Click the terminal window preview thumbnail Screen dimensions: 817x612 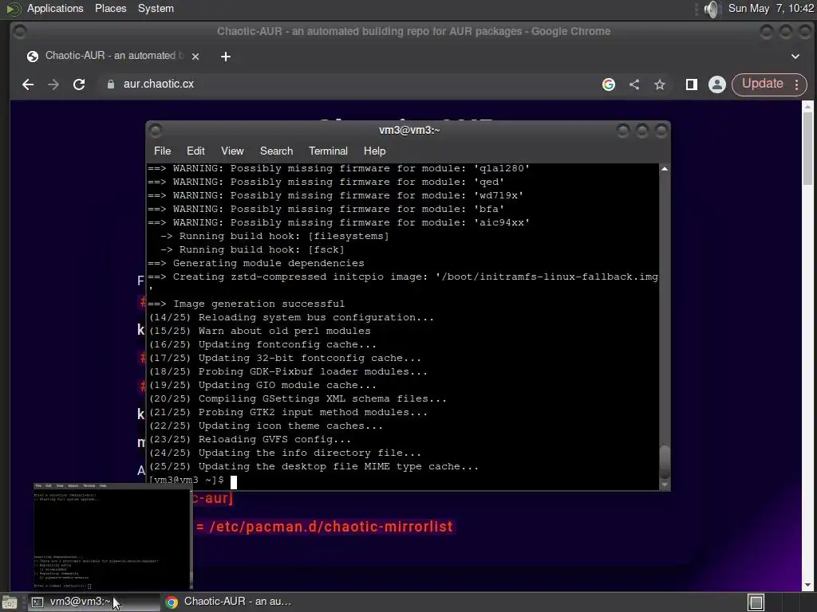(113, 537)
